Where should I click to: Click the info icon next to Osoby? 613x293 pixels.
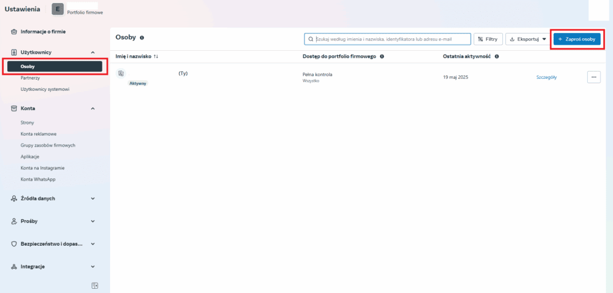point(142,38)
